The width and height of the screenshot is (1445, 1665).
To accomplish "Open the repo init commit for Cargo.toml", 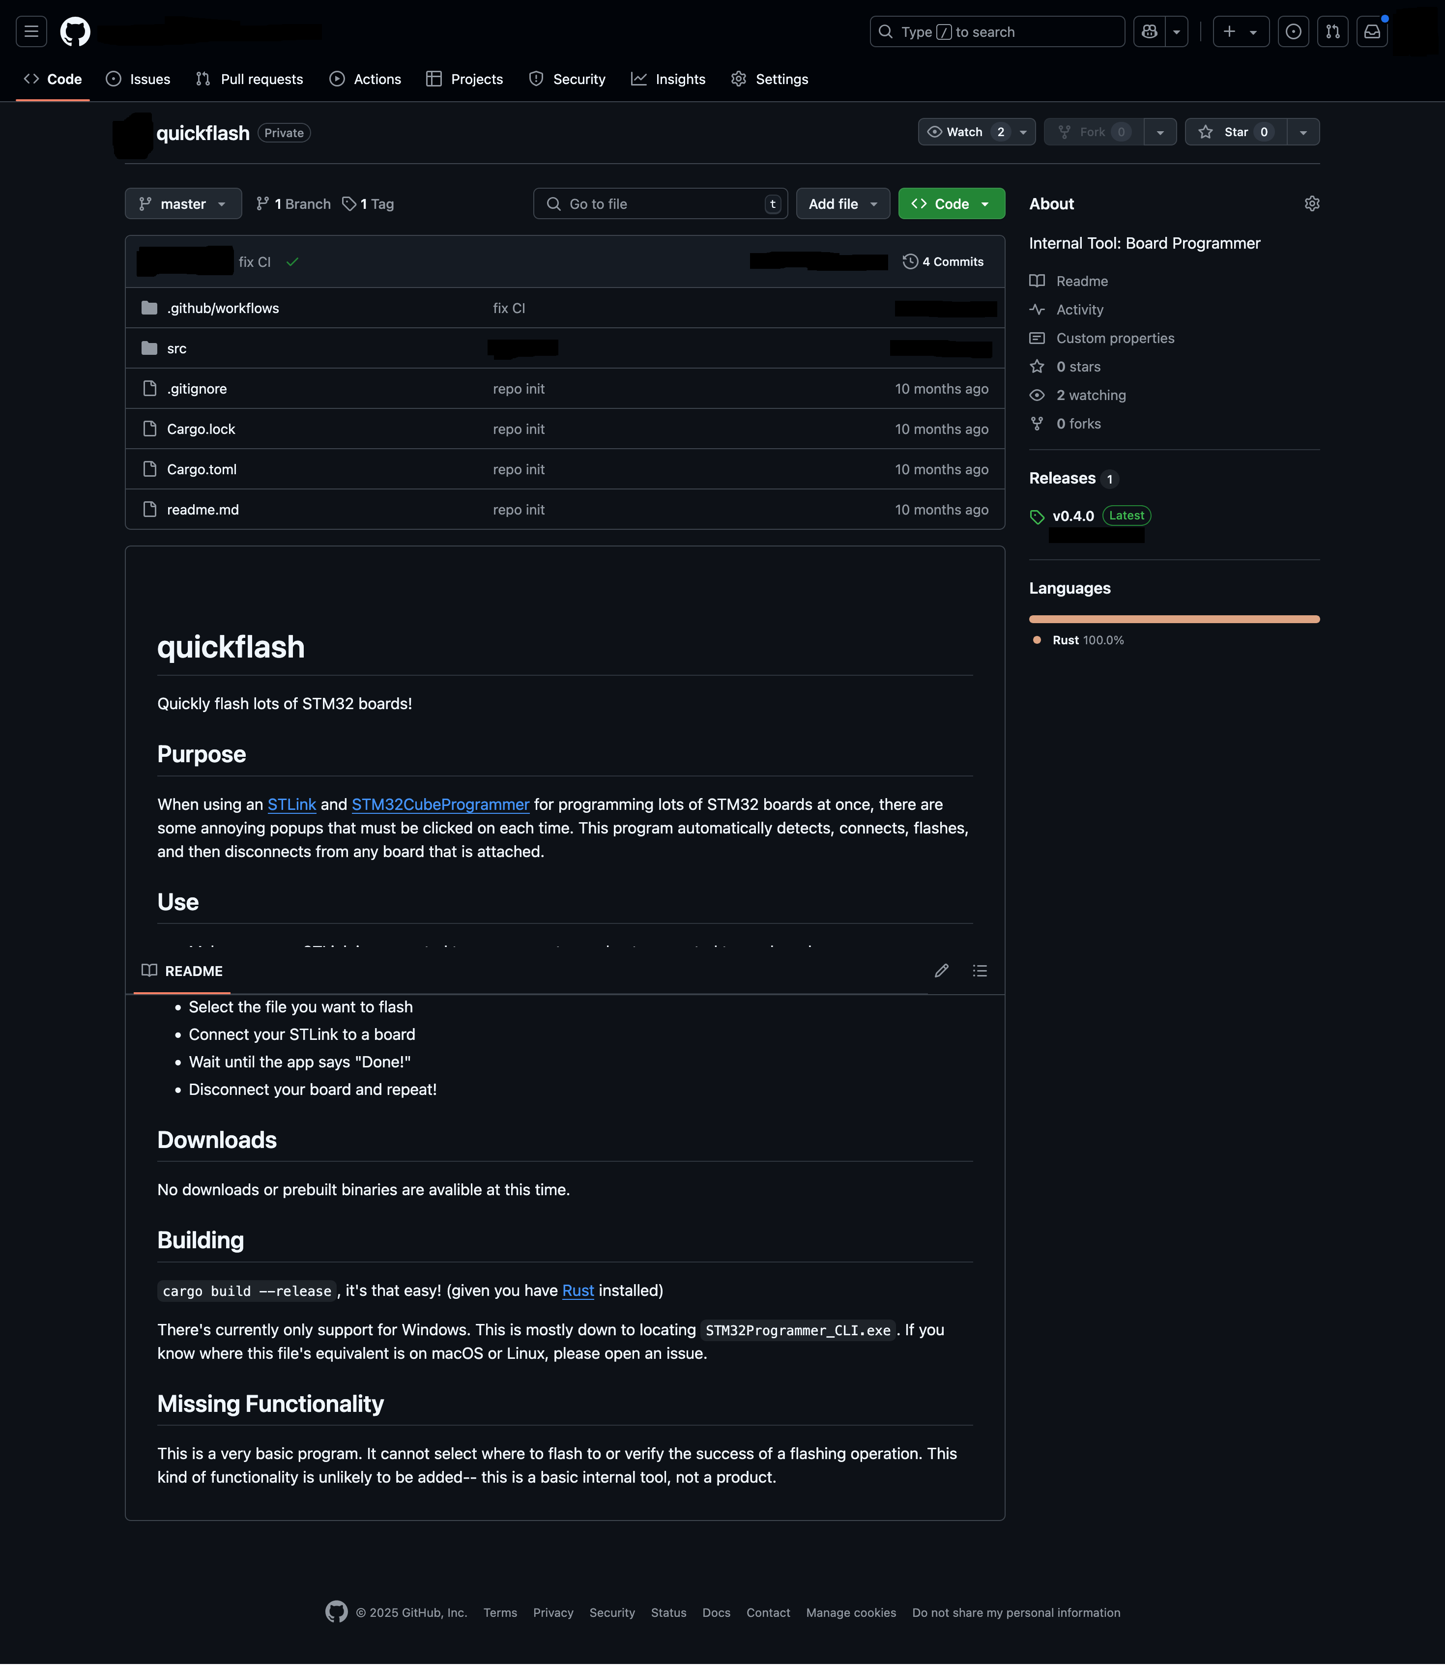I will tap(519, 469).
